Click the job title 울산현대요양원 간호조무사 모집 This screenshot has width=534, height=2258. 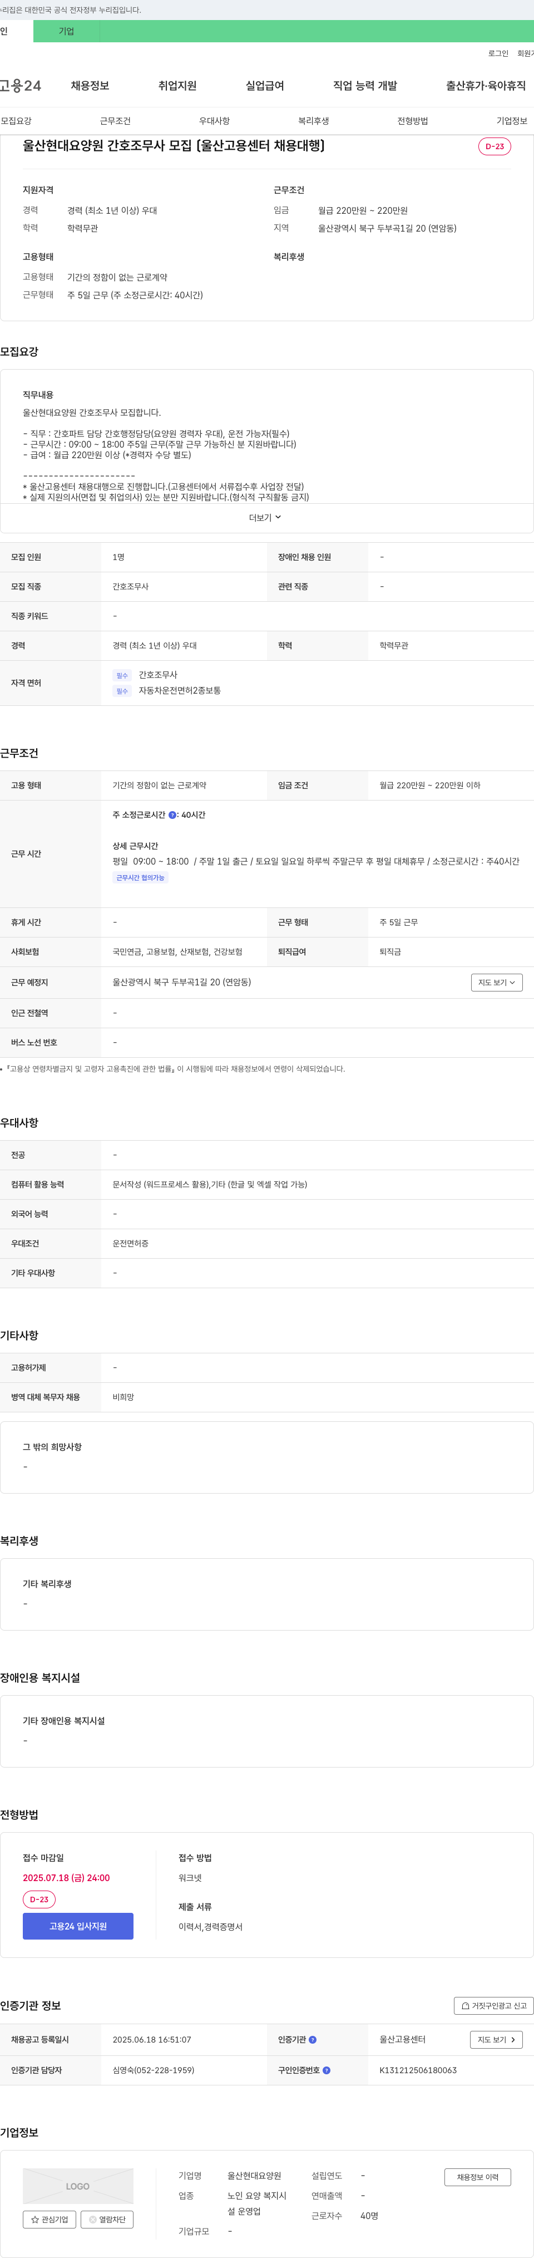click(x=174, y=145)
